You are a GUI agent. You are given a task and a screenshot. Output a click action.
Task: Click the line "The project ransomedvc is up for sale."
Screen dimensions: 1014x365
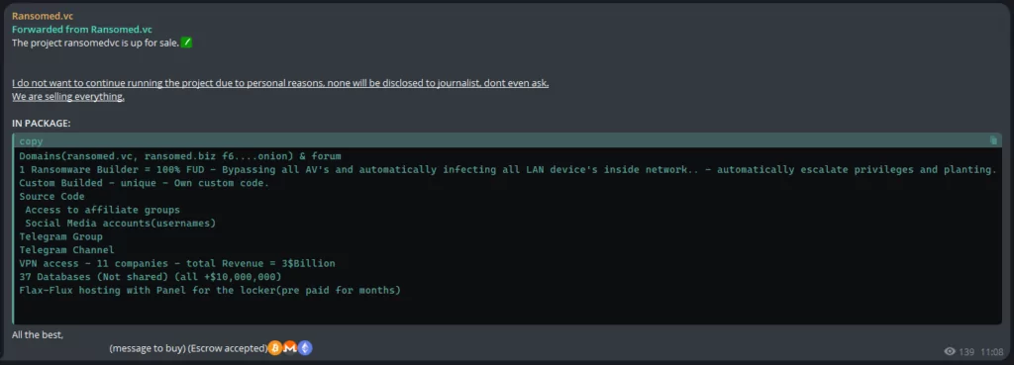[96, 44]
